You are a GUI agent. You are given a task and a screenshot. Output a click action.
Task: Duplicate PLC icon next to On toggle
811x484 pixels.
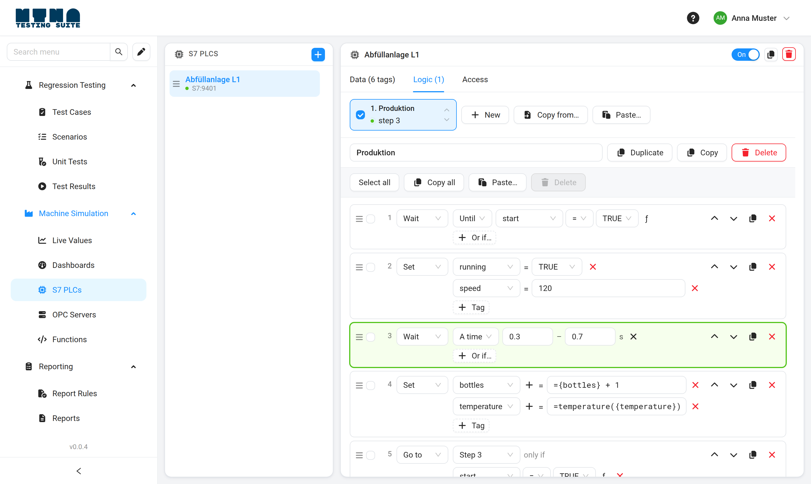click(770, 55)
